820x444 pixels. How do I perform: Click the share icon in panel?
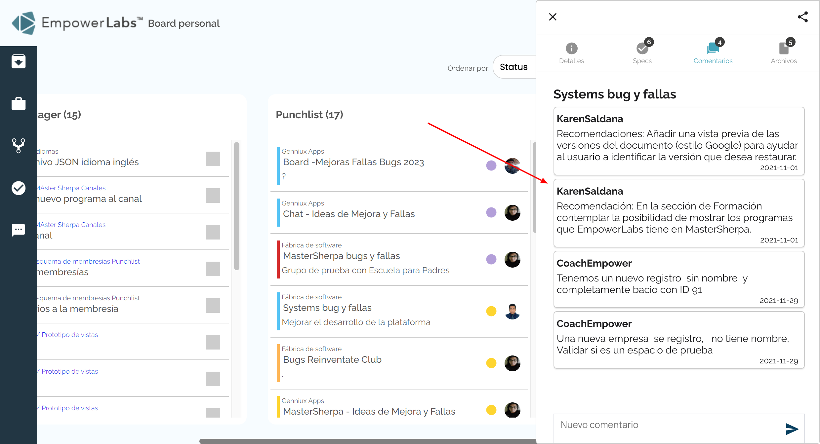pos(803,17)
